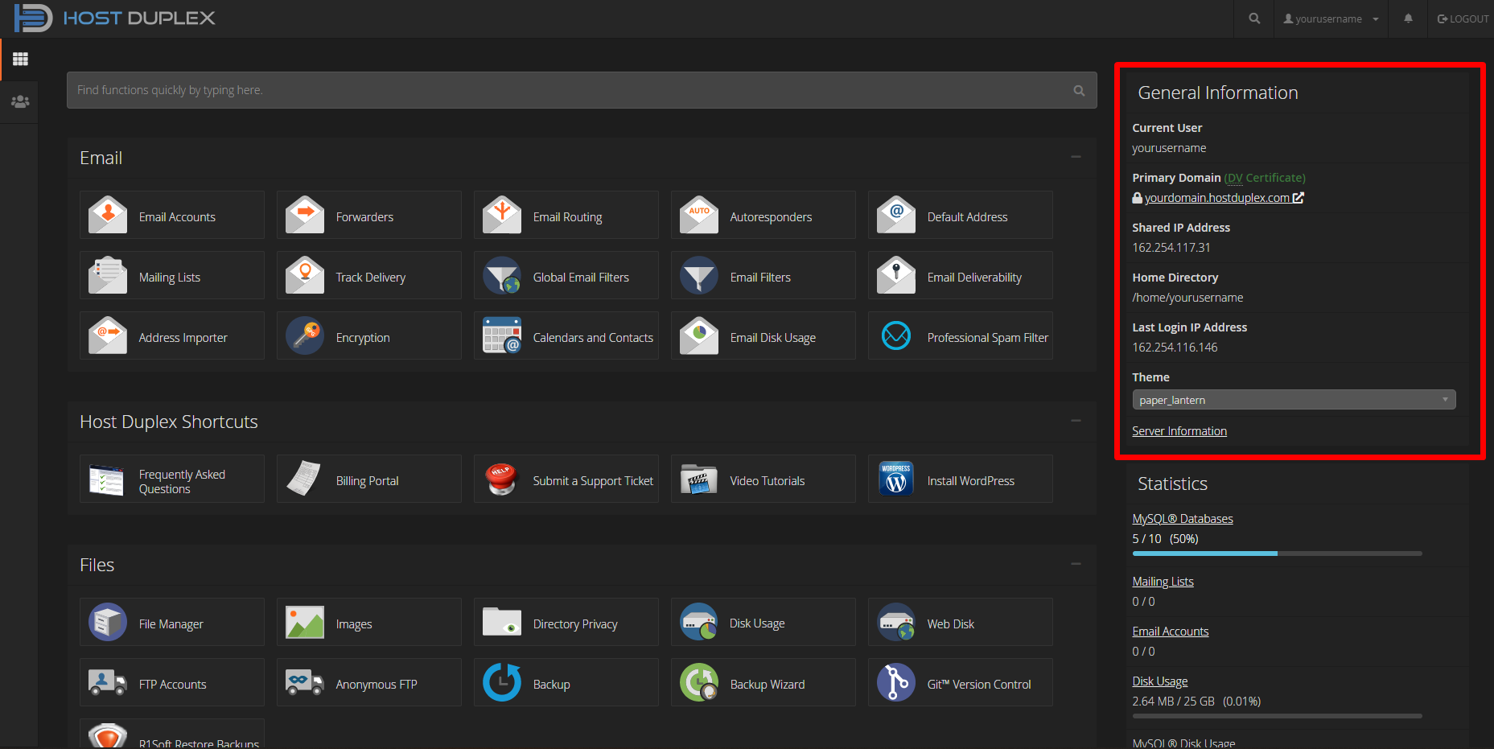The height and width of the screenshot is (749, 1494).
Task: Open user manager icon in left sidebar
Action: click(20, 101)
